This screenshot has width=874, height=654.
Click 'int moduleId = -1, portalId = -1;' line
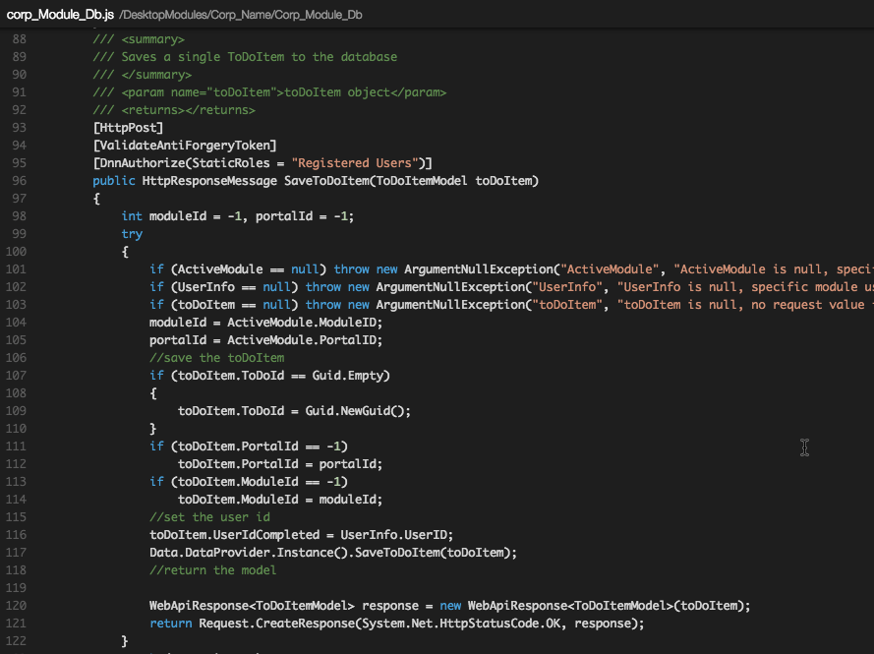tap(238, 216)
